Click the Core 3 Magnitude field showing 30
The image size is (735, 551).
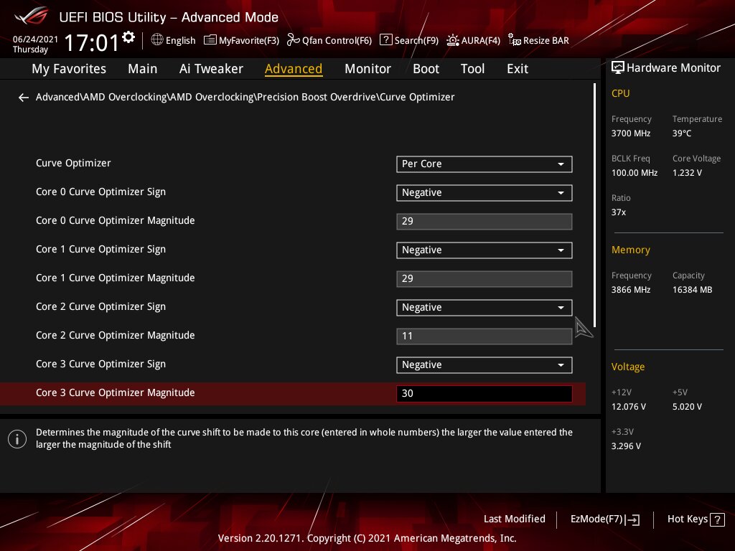(x=484, y=394)
